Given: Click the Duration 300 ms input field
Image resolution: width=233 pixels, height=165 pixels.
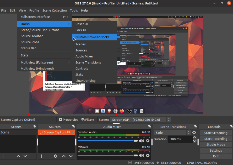Looking at the screenshot, I should [180, 139].
